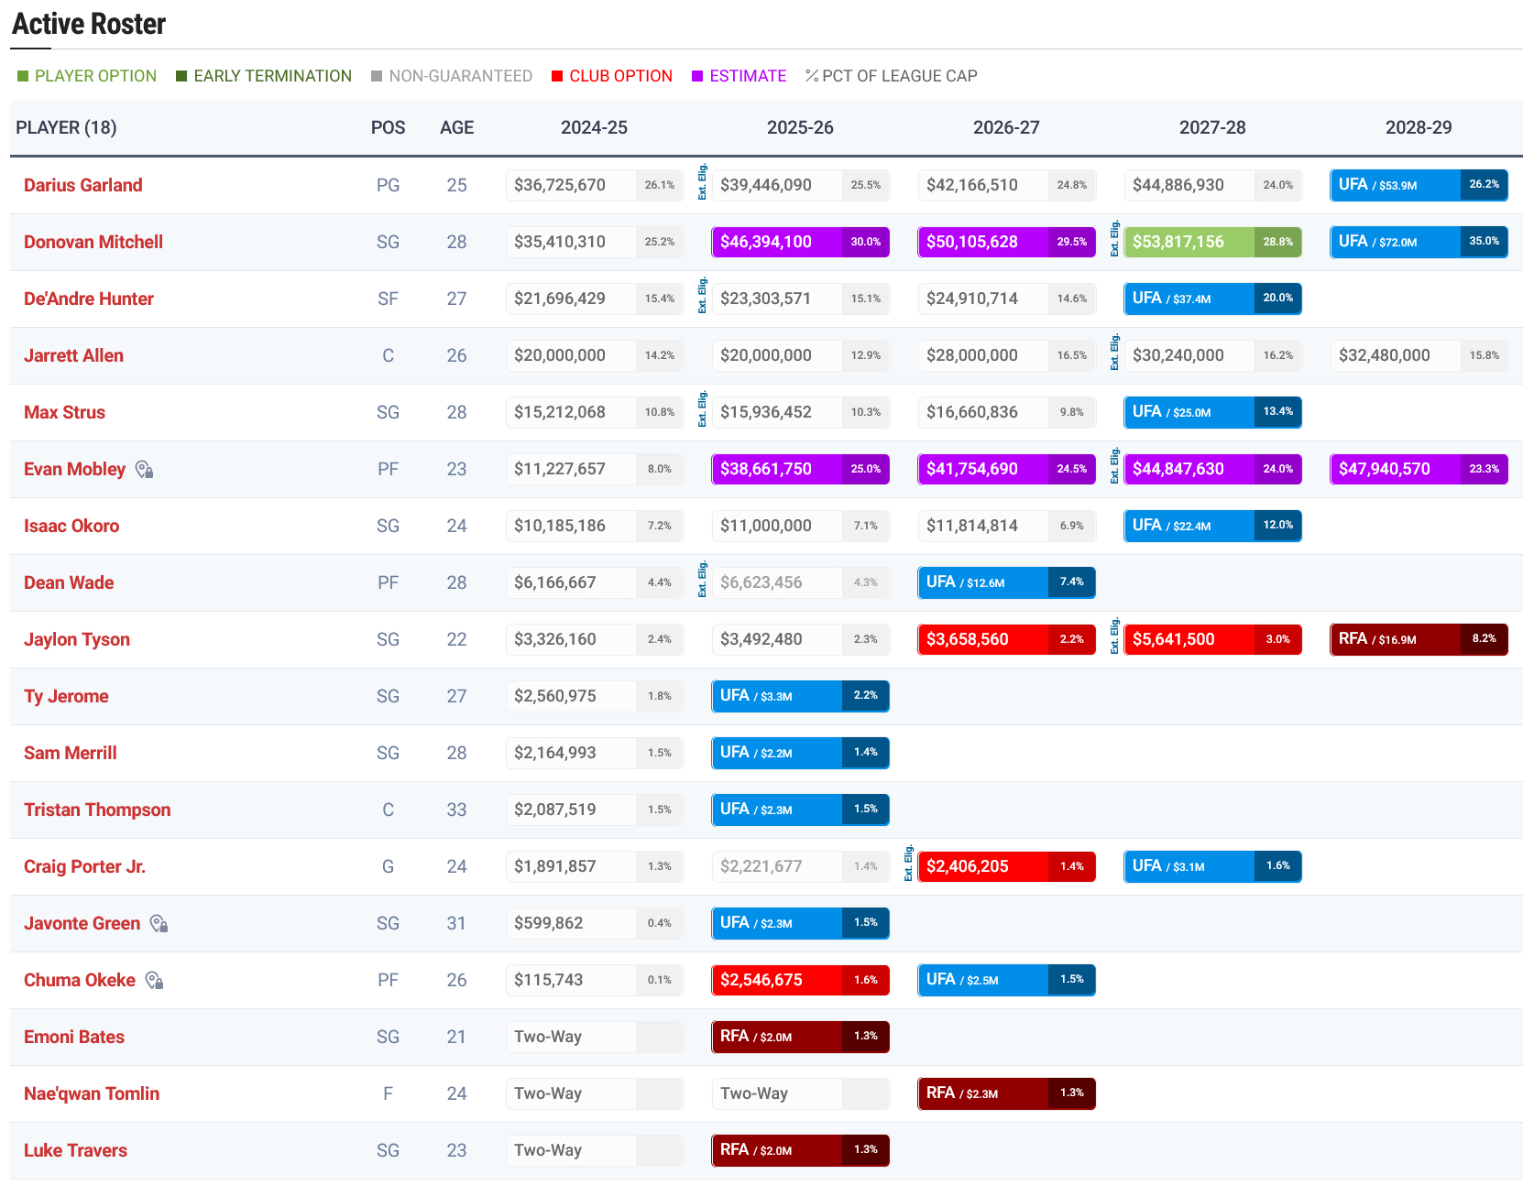The width and height of the screenshot is (1523, 1196).
Task: Click the Ext. Elig. marker in Porter's row
Action: [x=908, y=863]
